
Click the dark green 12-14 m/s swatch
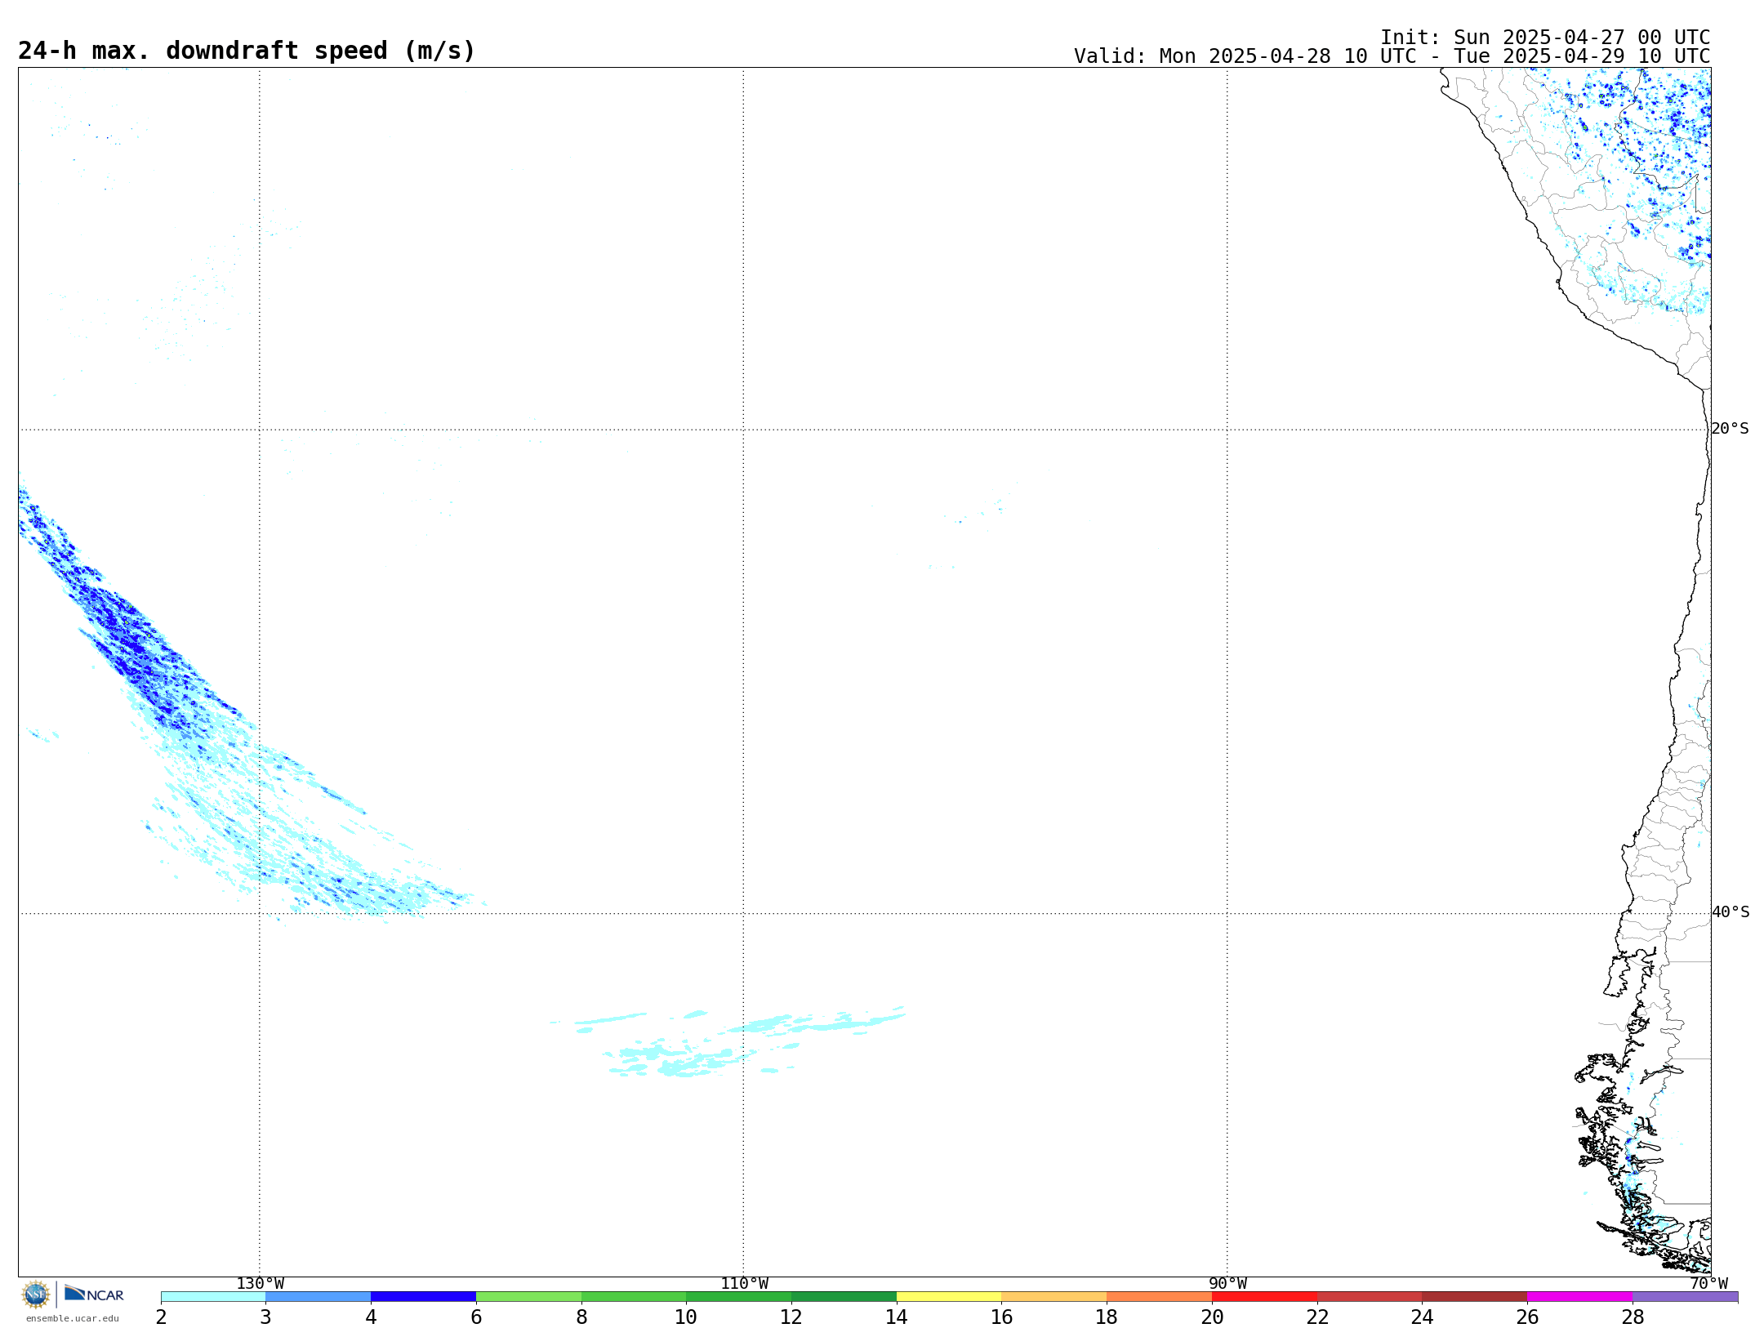pyautogui.click(x=844, y=1296)
